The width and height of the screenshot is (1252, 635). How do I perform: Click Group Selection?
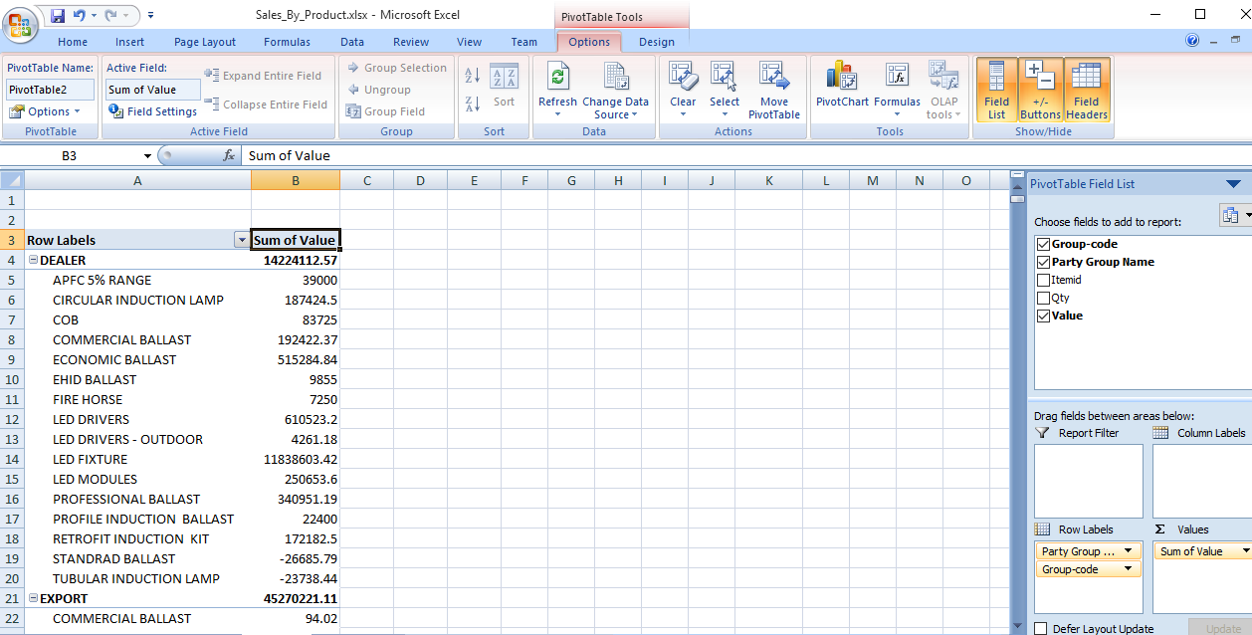pos(396,68)
